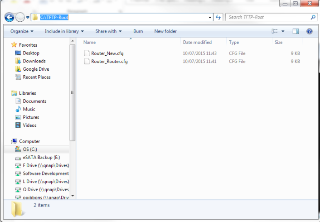
Task: Click the Back navigation arrow
Action: pyautogui.click(x=10, y=17)
